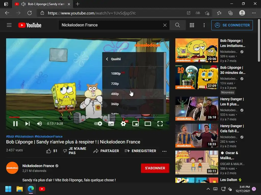
Task: Enable miniplayer mode
Action: (x=136, y=124)
